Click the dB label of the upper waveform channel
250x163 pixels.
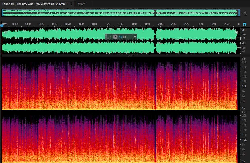click(x=244, y=30)
